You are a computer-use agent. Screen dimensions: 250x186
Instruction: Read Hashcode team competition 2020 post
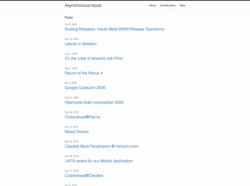coord(94,102)
